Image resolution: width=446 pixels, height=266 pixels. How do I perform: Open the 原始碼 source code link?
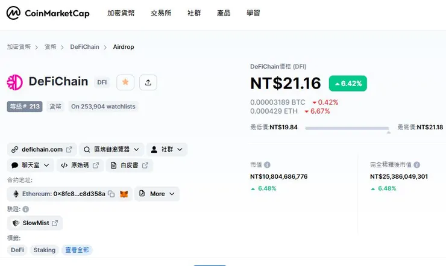tap(80, 165)
